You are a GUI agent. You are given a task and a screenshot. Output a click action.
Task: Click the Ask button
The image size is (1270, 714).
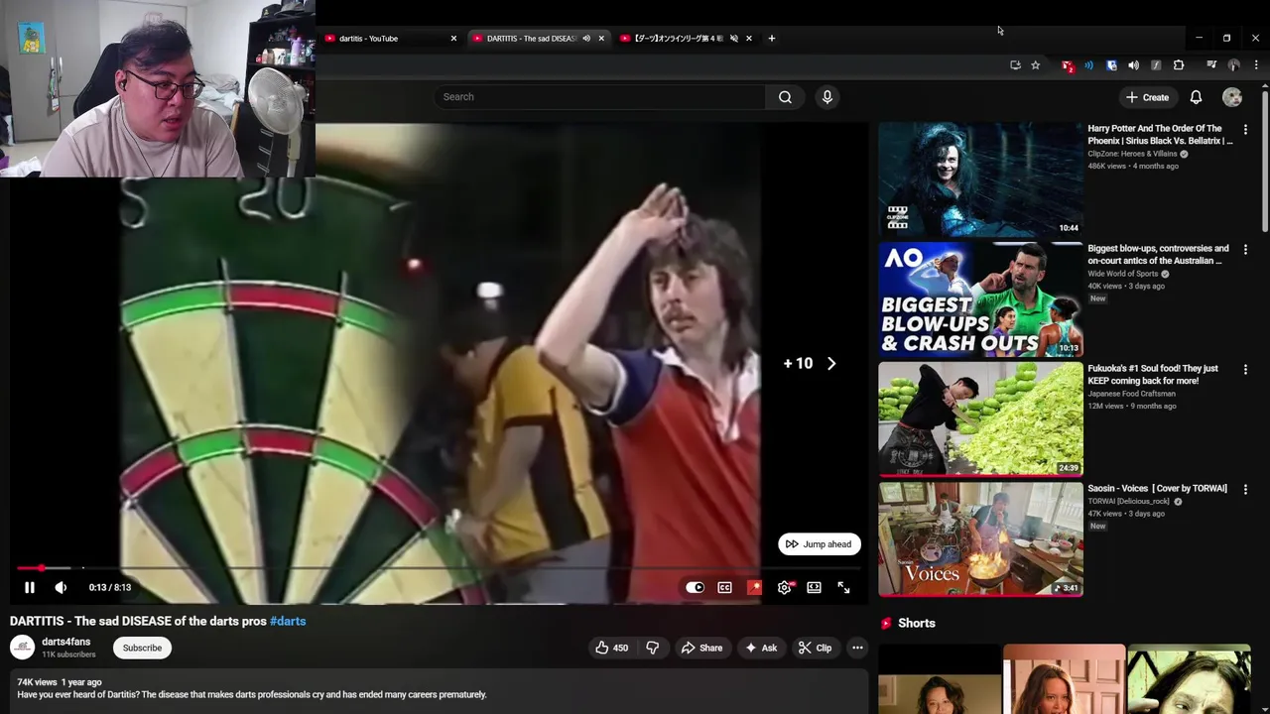click(760, 648)
